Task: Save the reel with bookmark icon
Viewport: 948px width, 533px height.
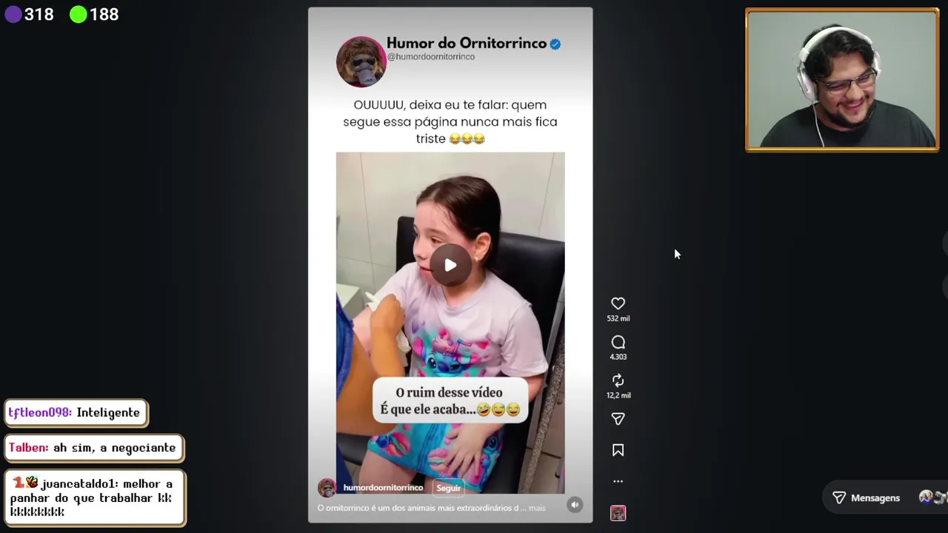Action: click(618, 450)
